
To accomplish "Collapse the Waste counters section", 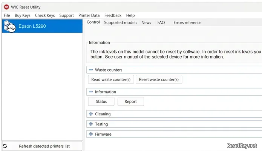I will (91, 70).
